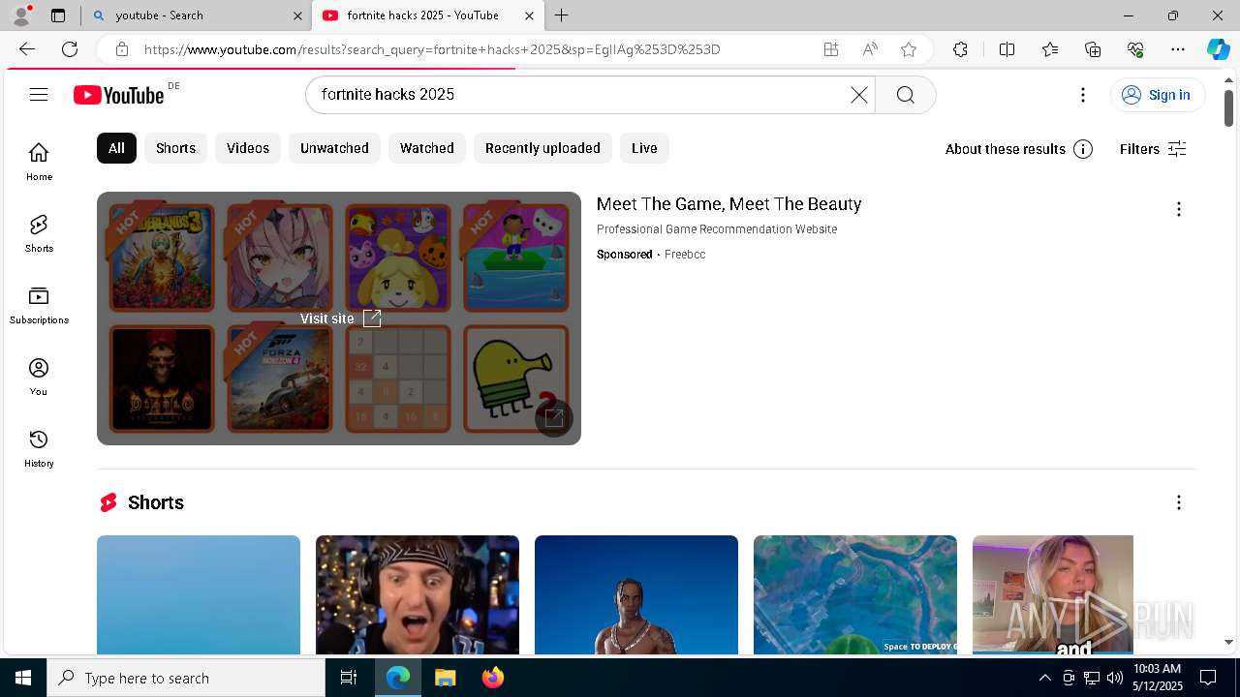
Task: Open the plain blue Shorts thumbnail
Action: point(199,594)
